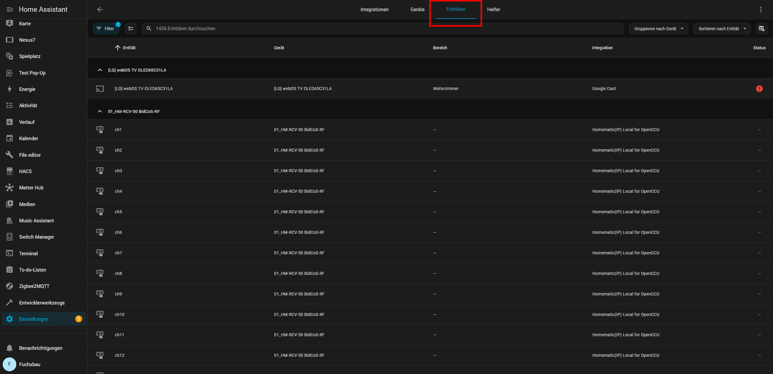The height and width of the screenshot is (374, 773).
Task: Collapse the sidebar menu toggle
Action: 10,10
